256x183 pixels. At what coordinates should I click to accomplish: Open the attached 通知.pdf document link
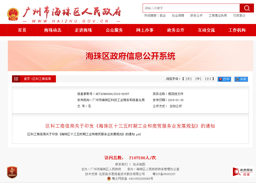click(x=84, y=134)
